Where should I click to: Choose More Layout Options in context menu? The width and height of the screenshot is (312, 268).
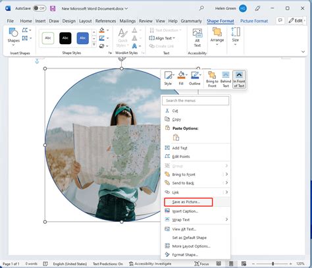pyautogui.click(x=195, y=246)
